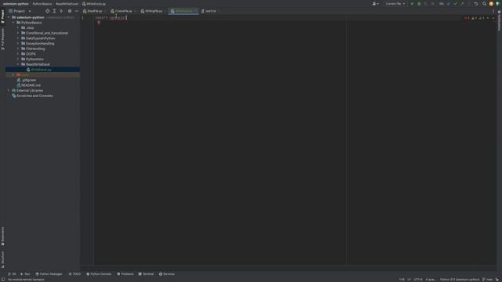The image size is (502, 282).
Task: Click in the editor after the import statement
Action: click(x=127, y=18)
